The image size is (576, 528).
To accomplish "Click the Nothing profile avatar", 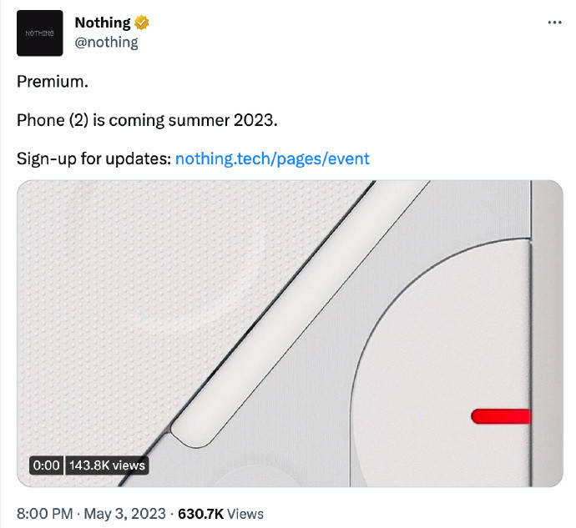I will (x=39, y=33).
